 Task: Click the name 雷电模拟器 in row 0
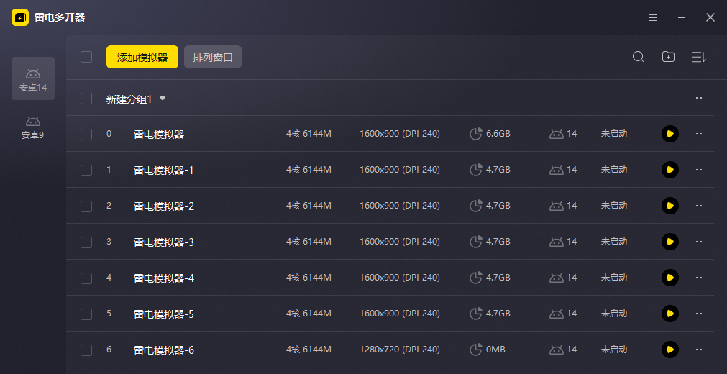159,134
